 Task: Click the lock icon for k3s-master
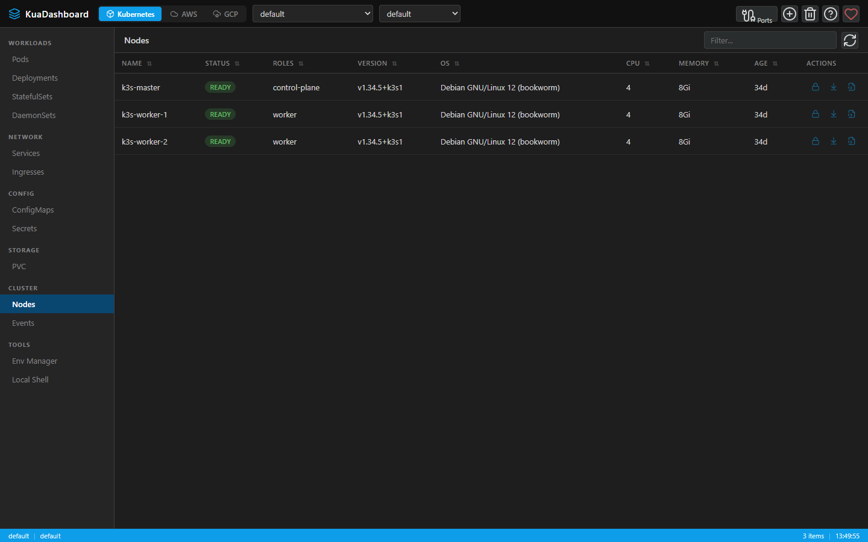816,87
